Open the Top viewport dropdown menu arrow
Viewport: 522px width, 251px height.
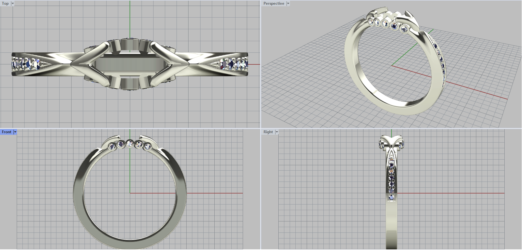(13, 4)
